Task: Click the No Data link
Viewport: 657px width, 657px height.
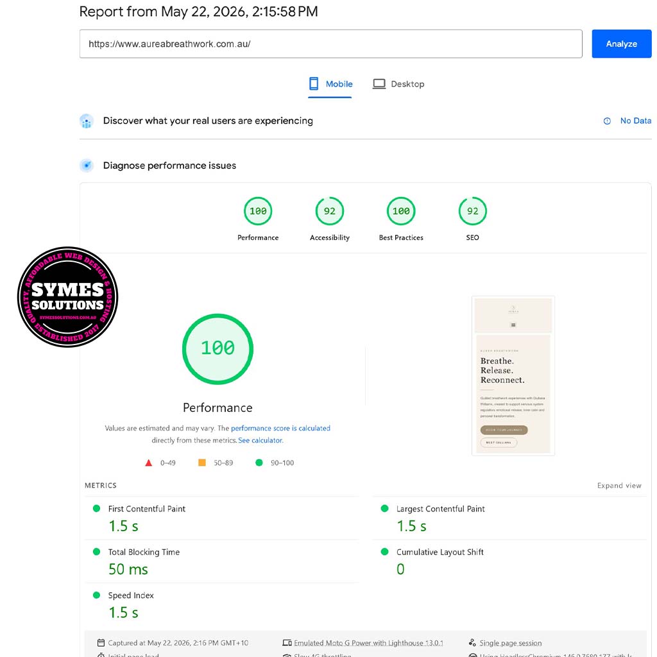Action: (636, 121)
